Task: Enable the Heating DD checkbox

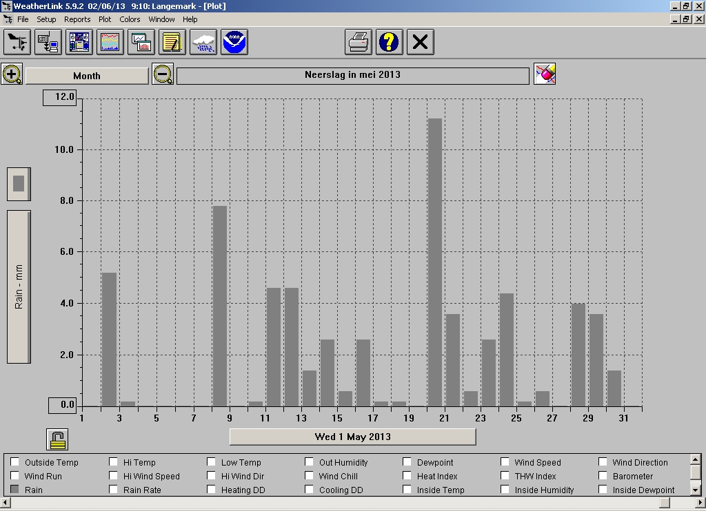Action: [x=211, y=490]
